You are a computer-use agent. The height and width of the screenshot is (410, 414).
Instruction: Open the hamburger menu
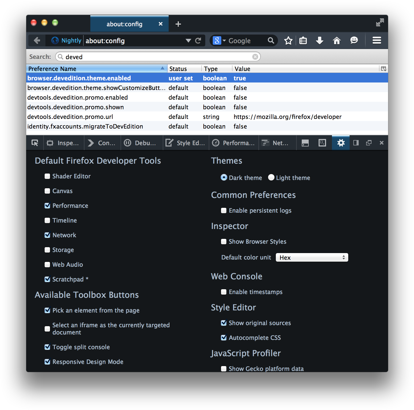(x=377, y=40)
